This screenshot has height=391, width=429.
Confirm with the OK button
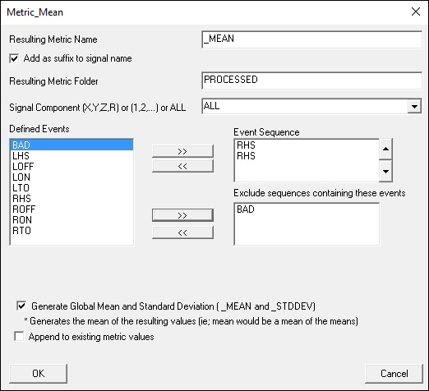click(38, 374)
